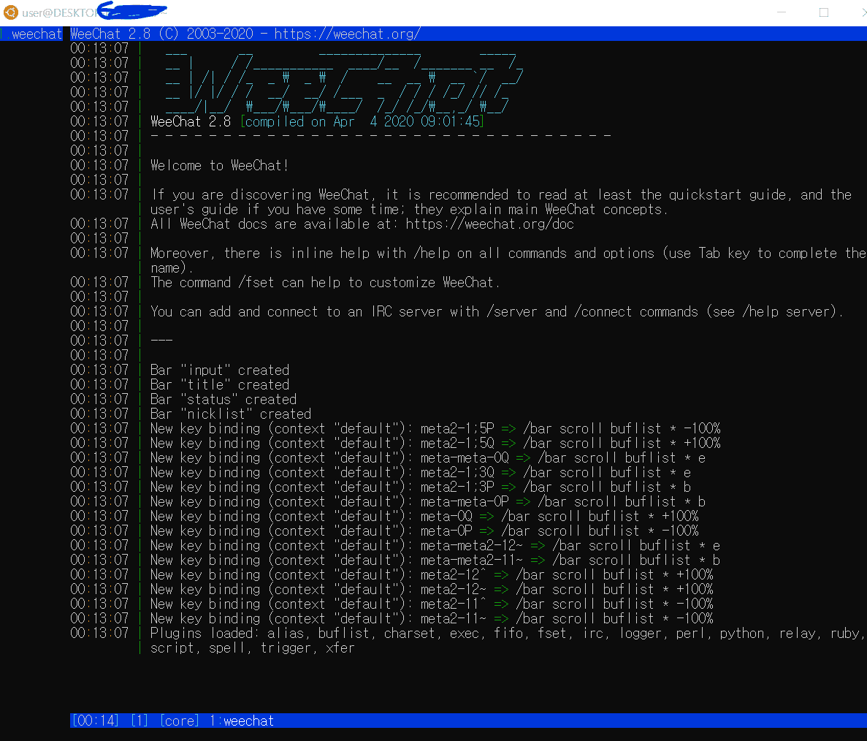Viewport: 867px width, 741px height.
Task: Click '1:weechat' buffer name in status bar
Action: pyautogui.click(x=242, y=721)
